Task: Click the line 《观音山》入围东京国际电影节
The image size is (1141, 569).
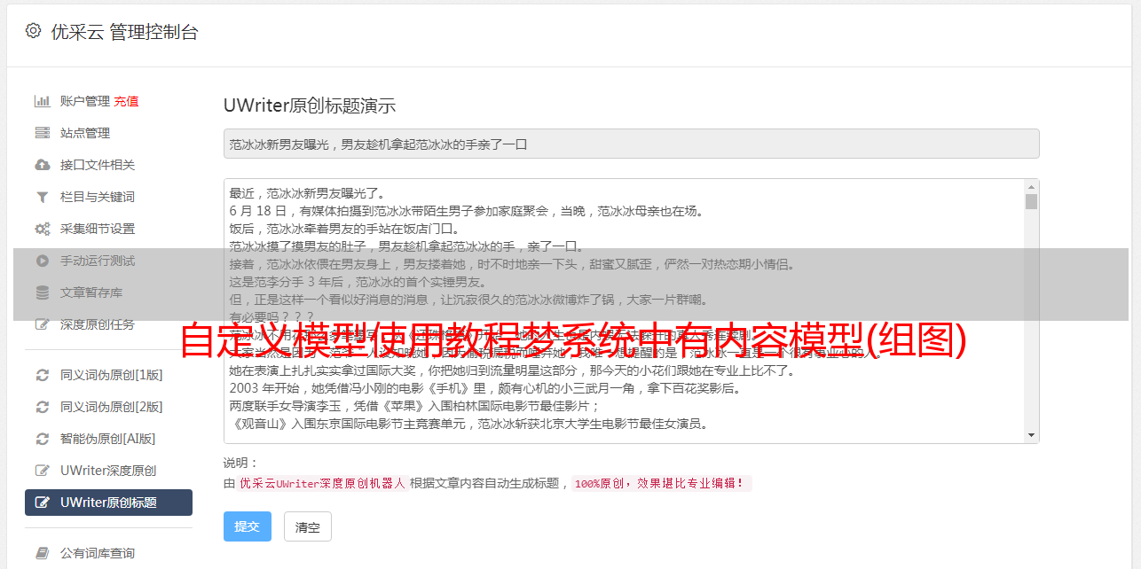Action: (468, 424)
